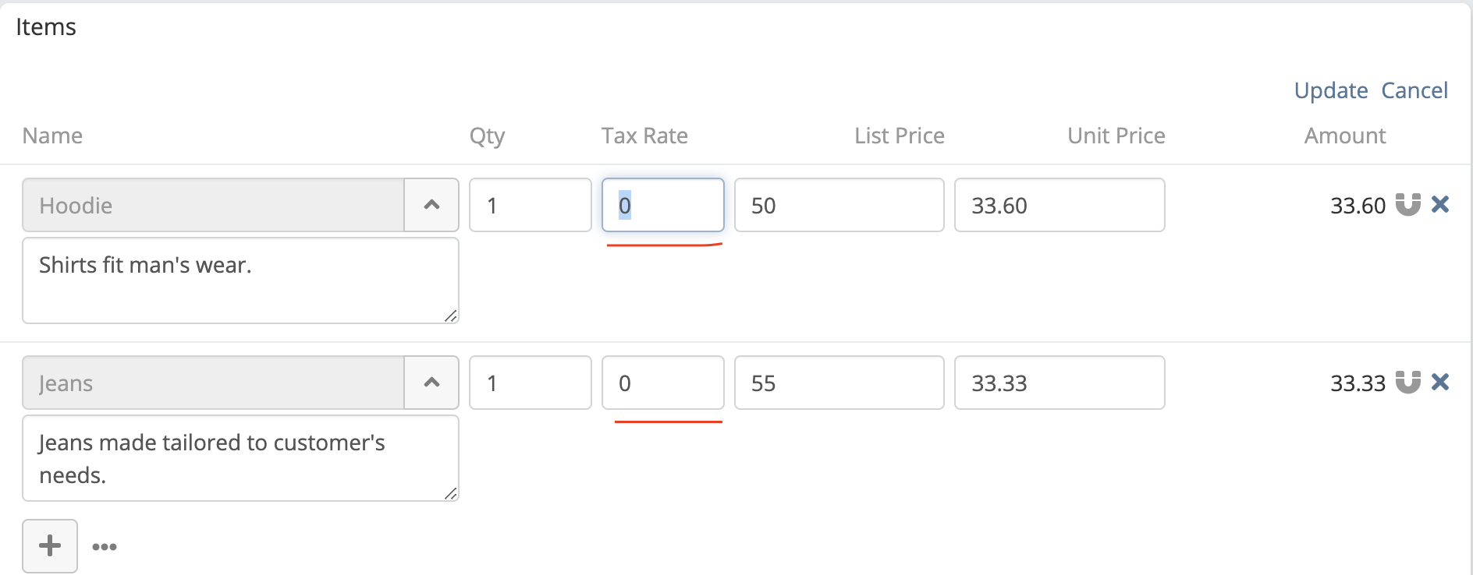Remove the Hoodie item with the X icon
Viewport: 1473px width, 575px height.
[x=1440, y=205]
